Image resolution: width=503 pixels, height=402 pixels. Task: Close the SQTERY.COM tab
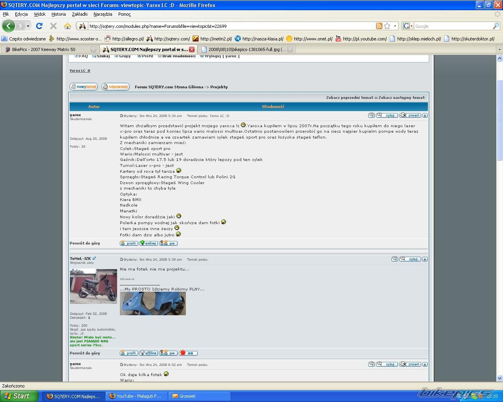click(x=192, y=49)
